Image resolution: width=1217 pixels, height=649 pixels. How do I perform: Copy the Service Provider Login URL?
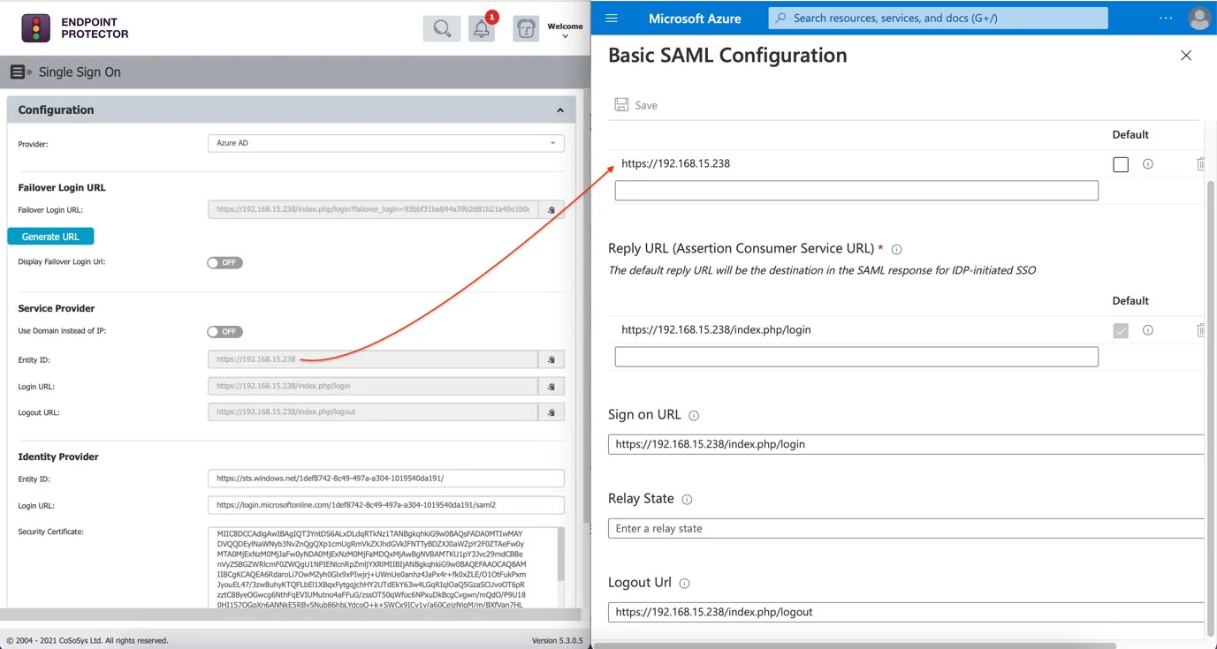551,386
